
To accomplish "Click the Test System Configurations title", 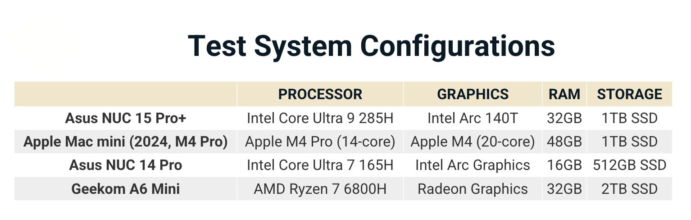I will click(x=371, y=46).
